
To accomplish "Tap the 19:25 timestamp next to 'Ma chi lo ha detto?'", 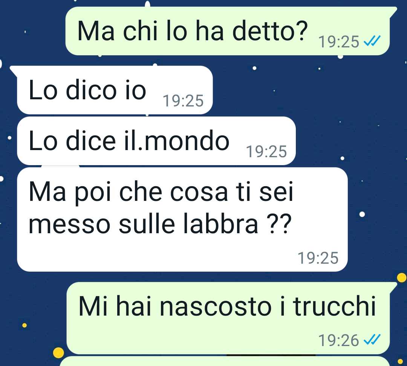I will click(x=338, y=41).
